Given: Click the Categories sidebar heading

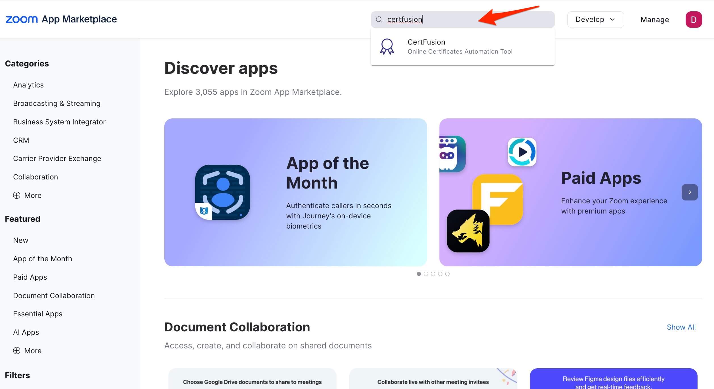Looking at the screenshot, I should click(x=27, y=64).
